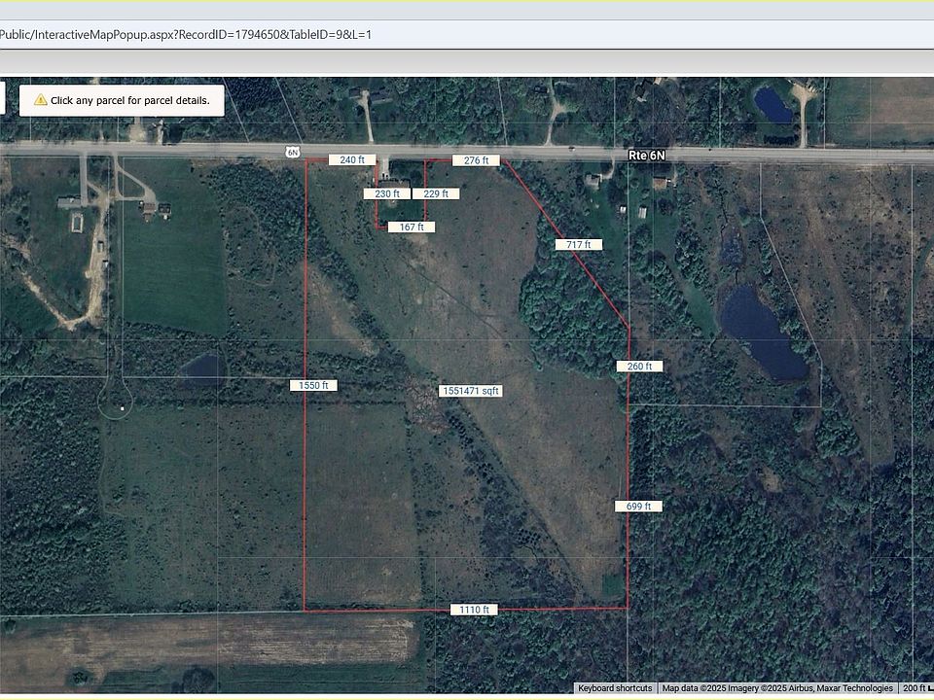Click the 200 ft map scale control
The width and height of the screenshot is (934, 700).
(x=916, y=688)
